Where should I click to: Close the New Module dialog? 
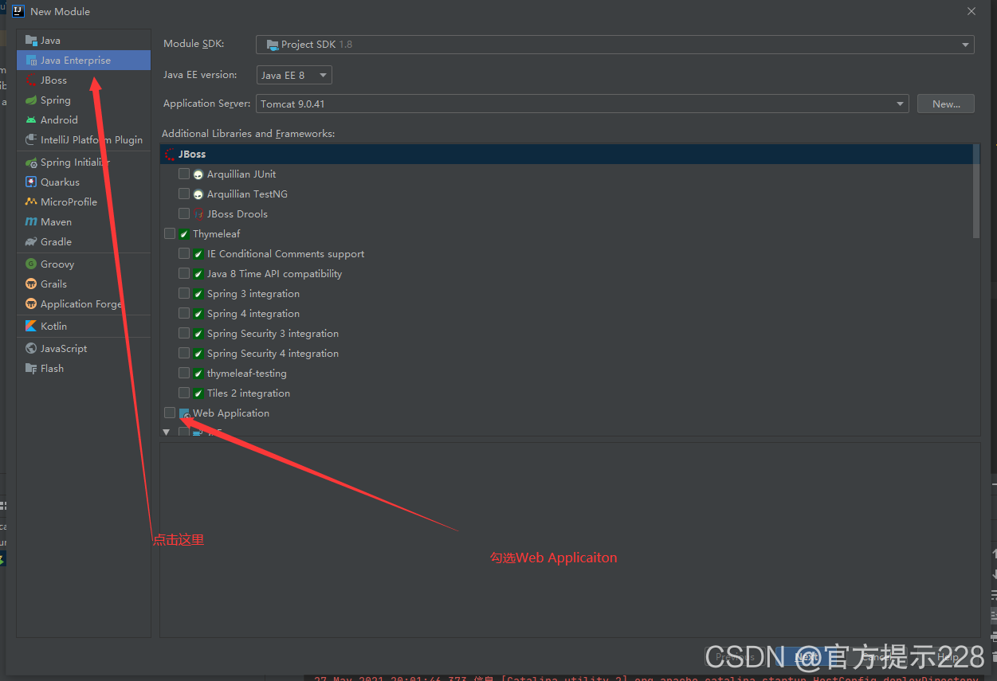pos(971,11)
